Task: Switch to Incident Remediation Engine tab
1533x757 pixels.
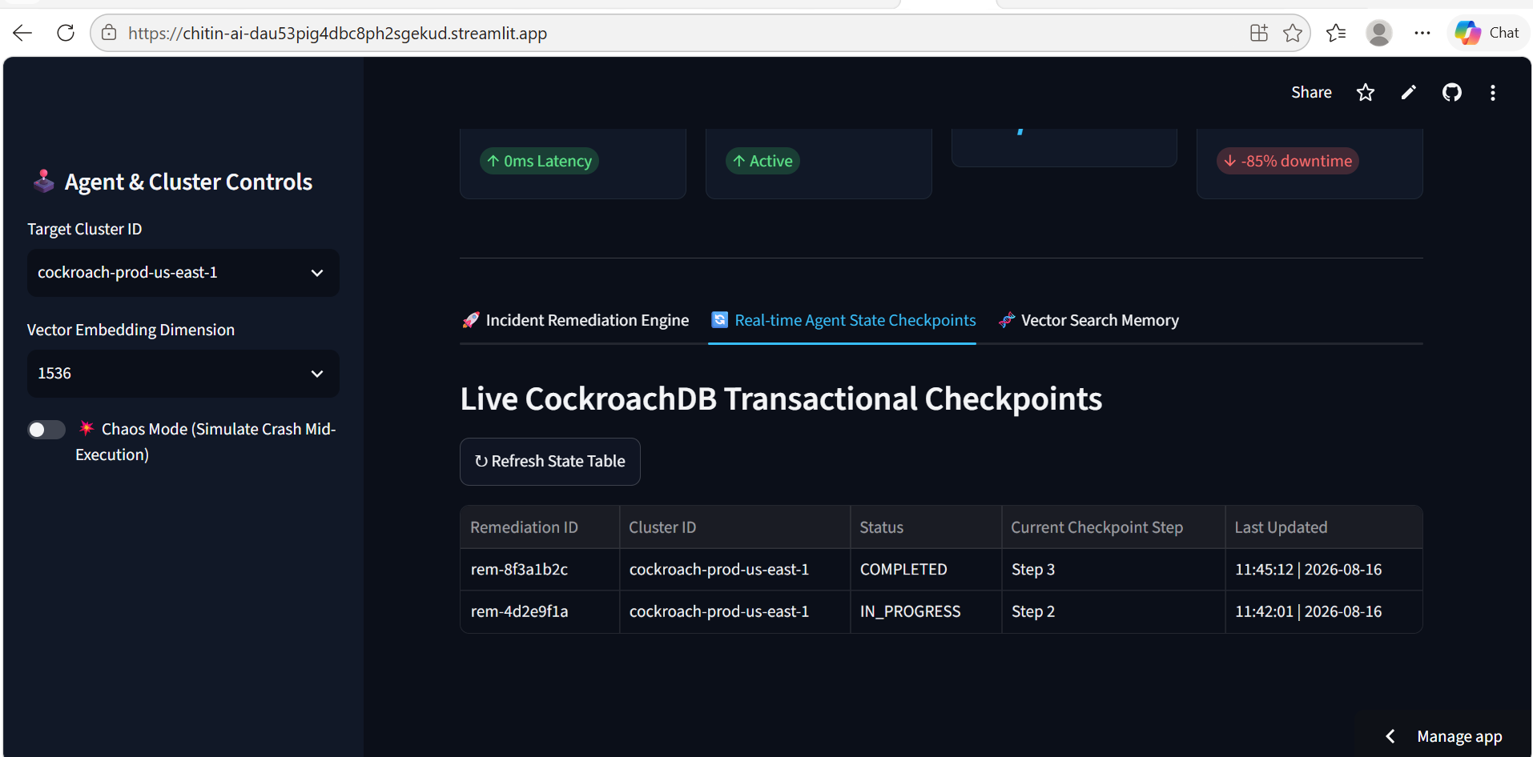Action: point(576,320)
